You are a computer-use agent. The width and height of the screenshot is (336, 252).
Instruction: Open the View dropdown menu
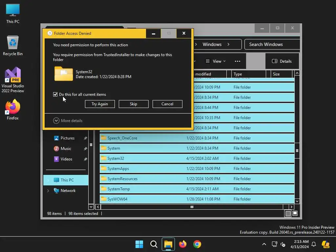[x=216, y=61]
